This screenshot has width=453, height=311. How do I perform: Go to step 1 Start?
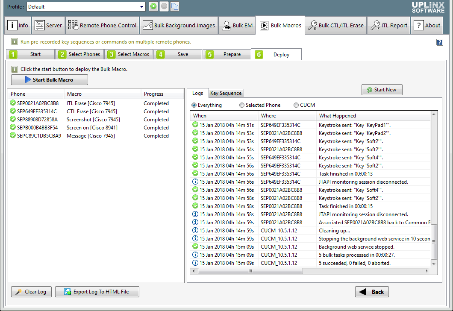pyautogui.click(x=30, y=54)
